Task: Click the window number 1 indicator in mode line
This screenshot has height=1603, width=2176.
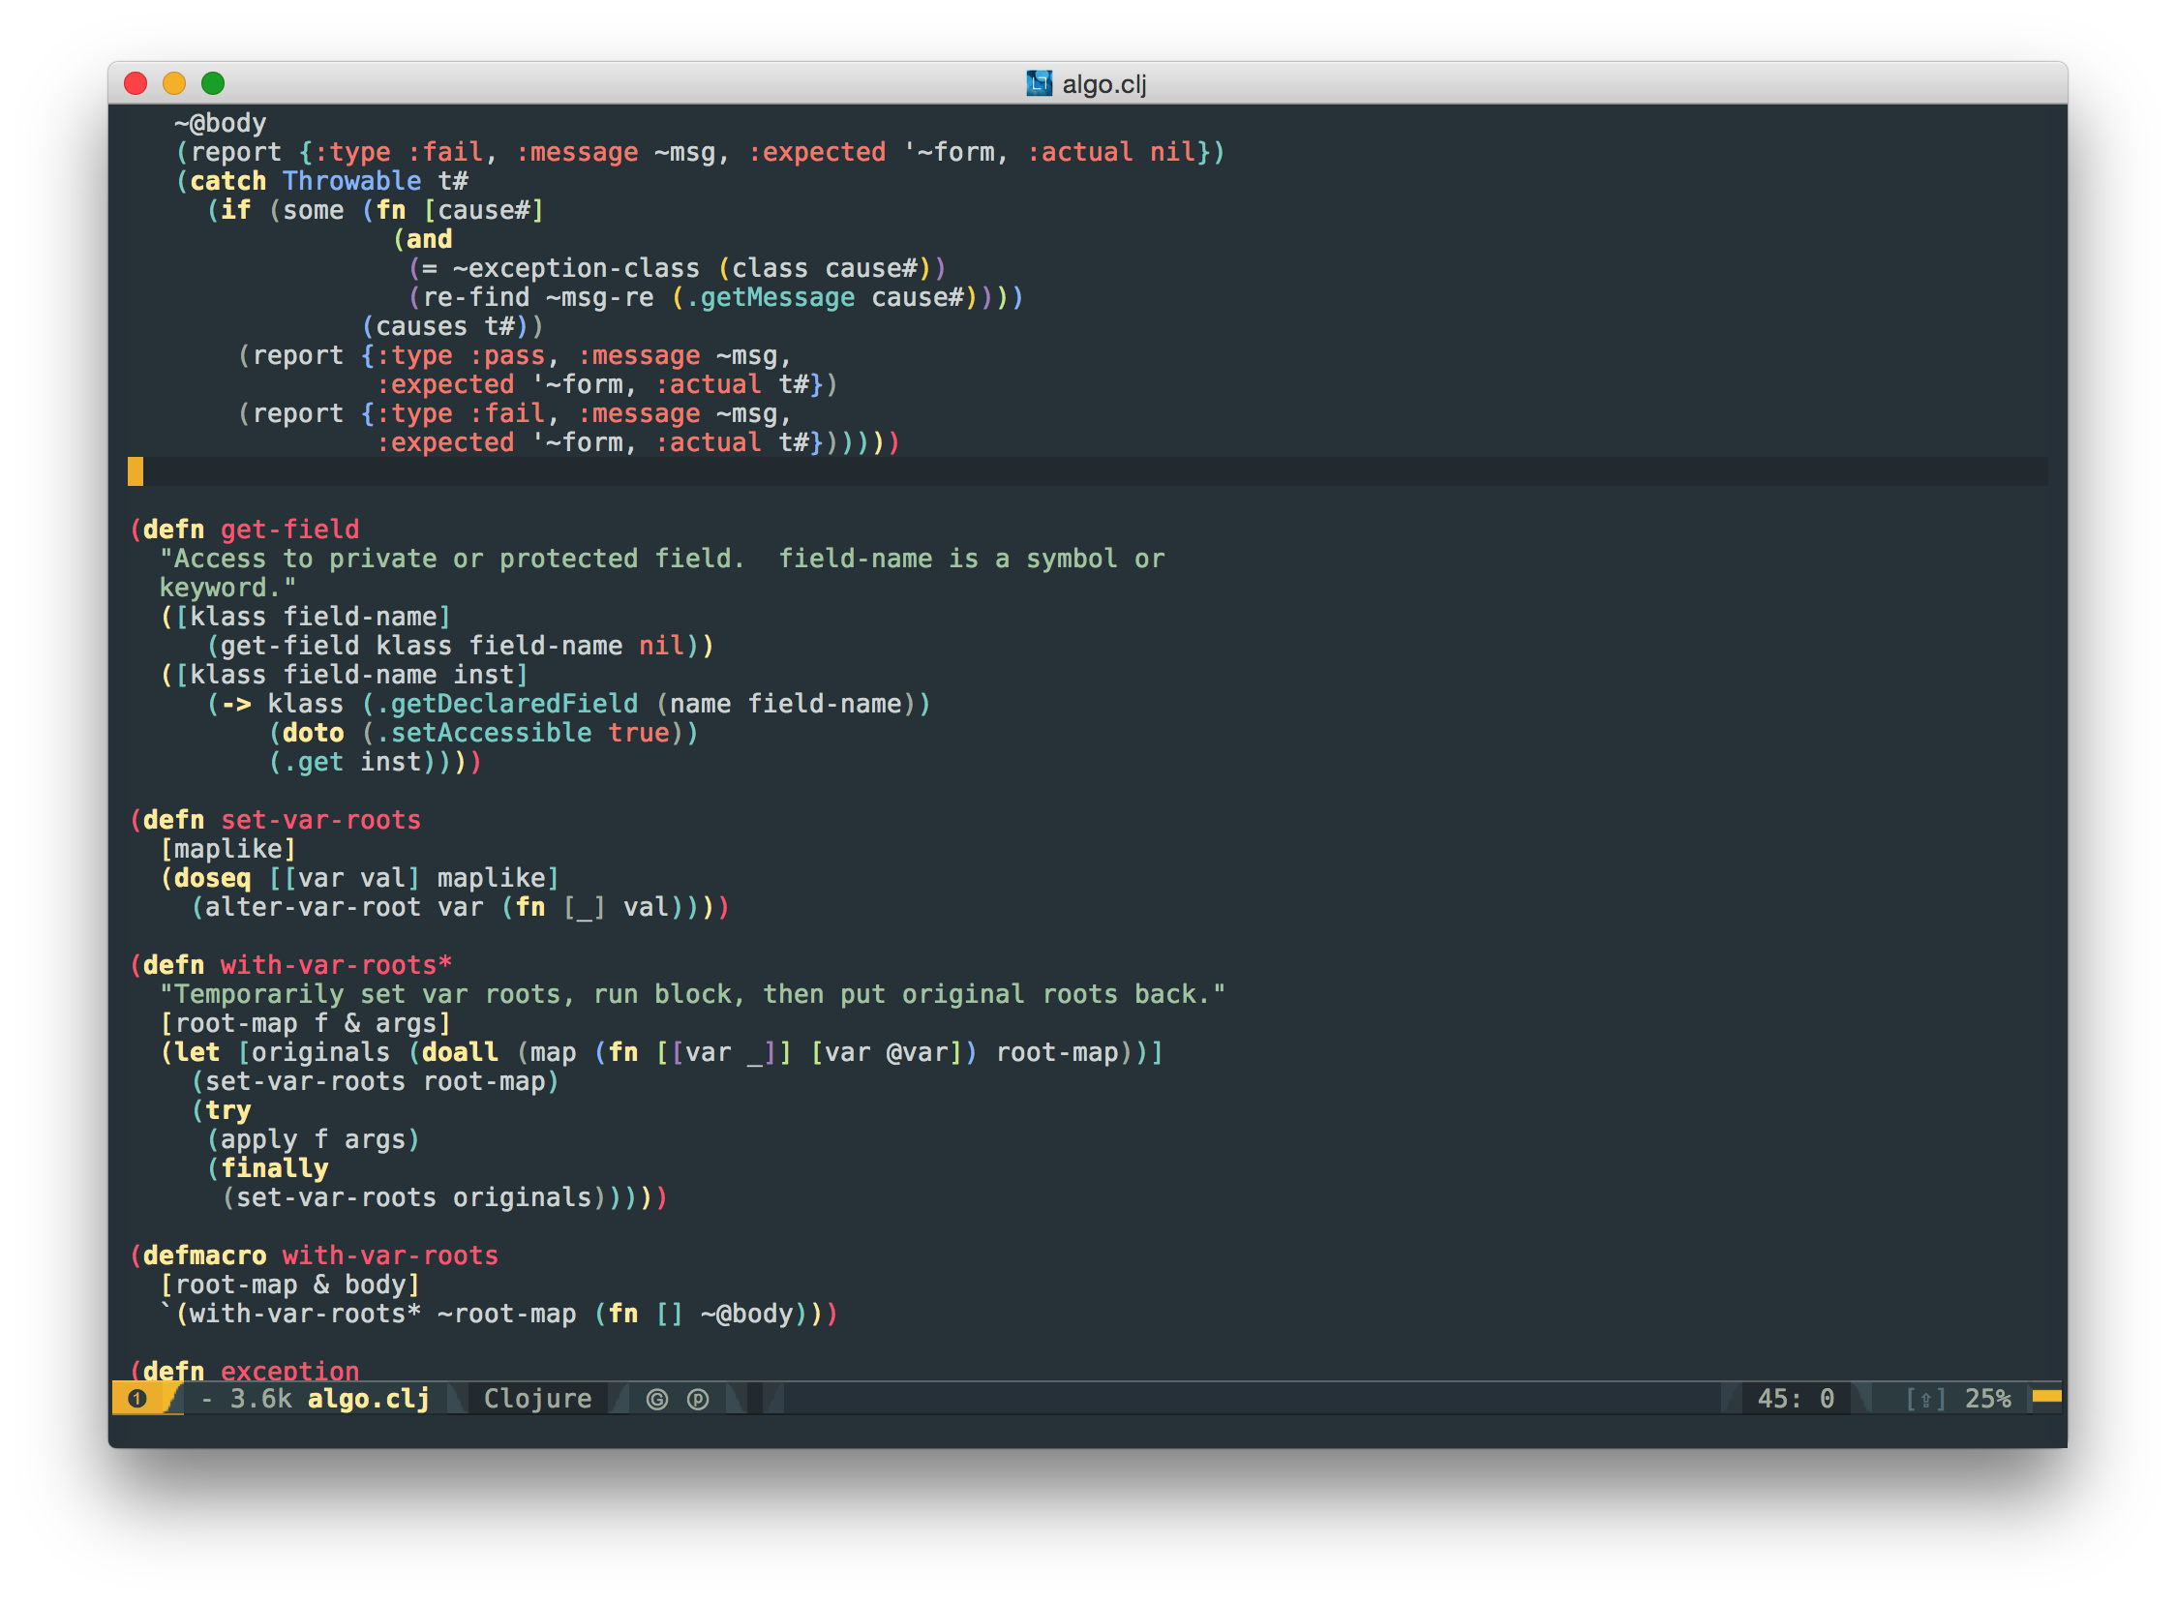Action: (137, 1398)
